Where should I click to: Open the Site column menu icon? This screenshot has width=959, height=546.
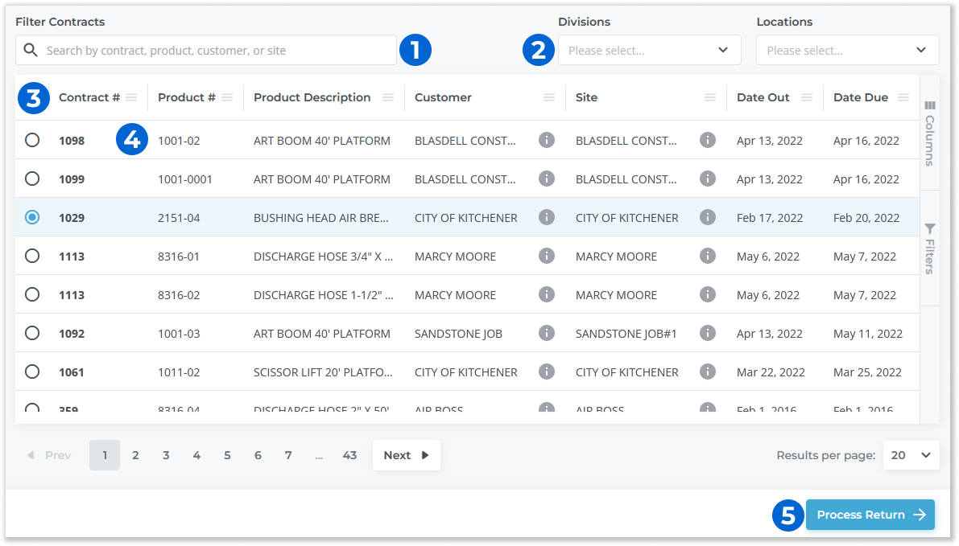[x=710, y=98]
